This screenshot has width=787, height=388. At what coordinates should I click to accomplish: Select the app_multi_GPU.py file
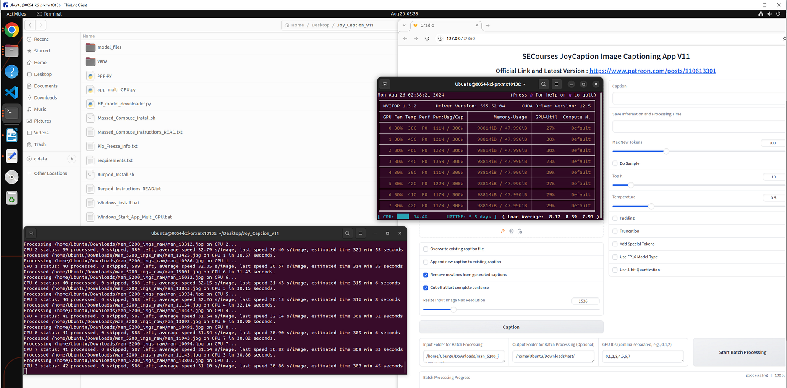click(x=116, y=90)
